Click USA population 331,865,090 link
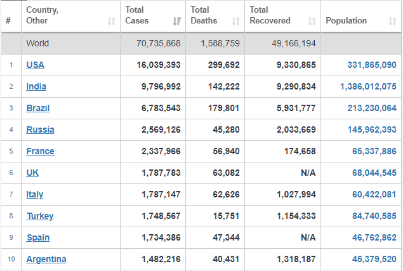This screenshot has width=403, height=271. coord(372,65)
